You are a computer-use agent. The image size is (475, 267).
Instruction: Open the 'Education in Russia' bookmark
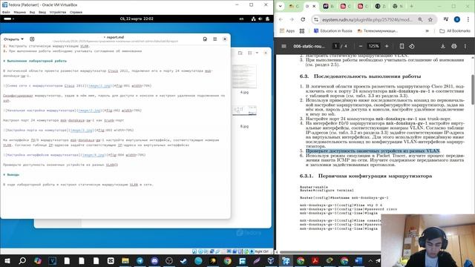point(333,31)
